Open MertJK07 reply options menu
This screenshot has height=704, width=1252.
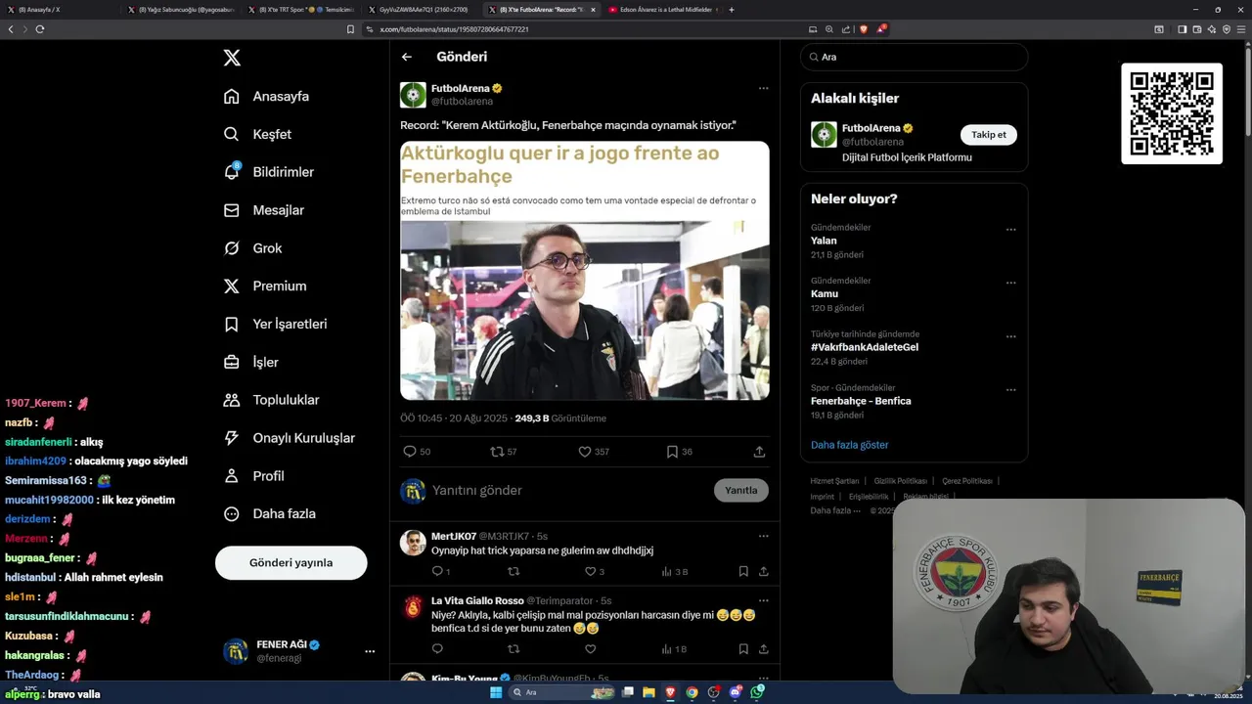click(x=763, y=536)
